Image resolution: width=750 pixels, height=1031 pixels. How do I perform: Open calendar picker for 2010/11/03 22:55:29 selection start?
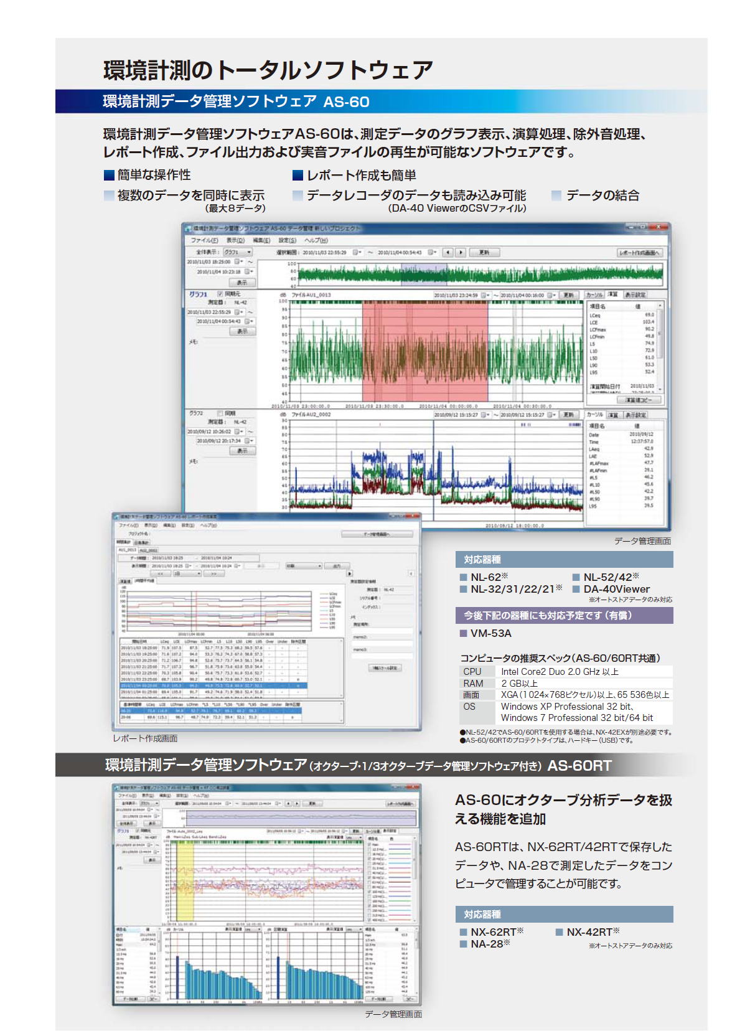coord(357,252)
